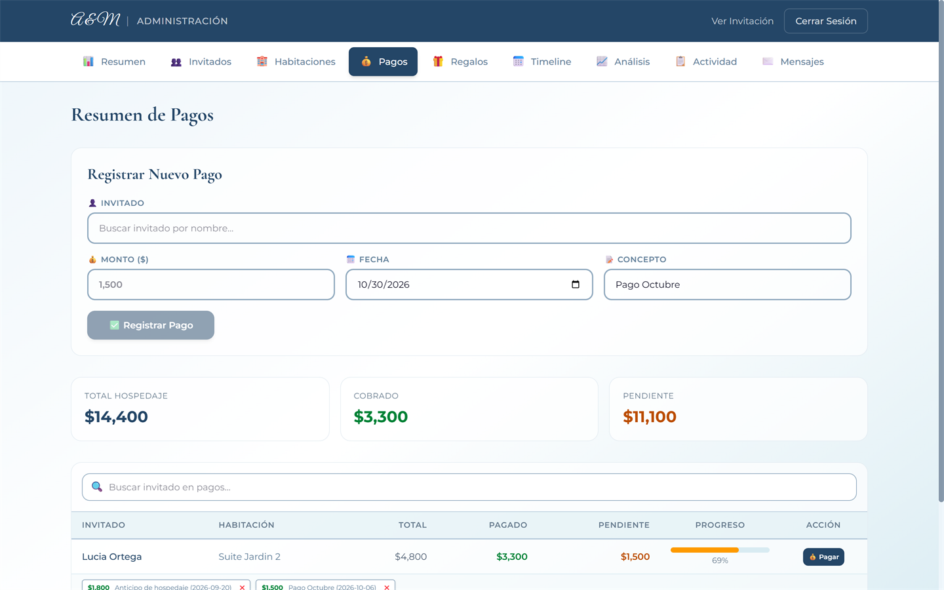Viewport: 944px width, 590px height.
Task: Click the INVITADO column header
Action: 104,525
